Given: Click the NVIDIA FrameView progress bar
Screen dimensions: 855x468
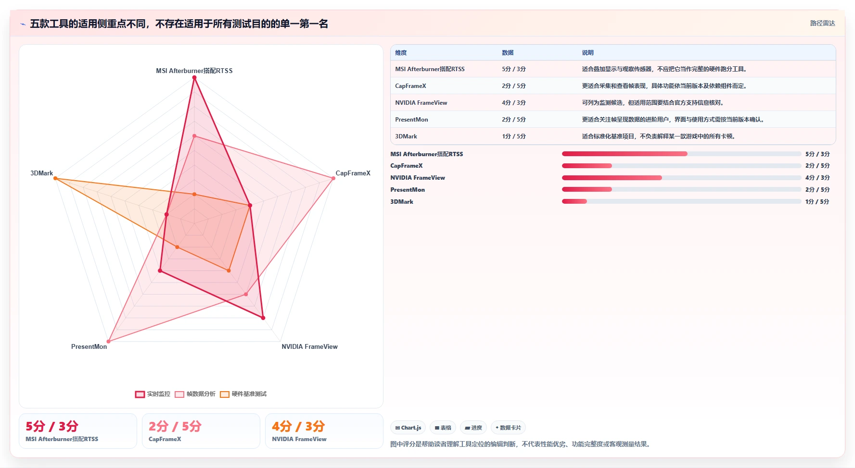Looking at the screenshot, I should point(681,178).
